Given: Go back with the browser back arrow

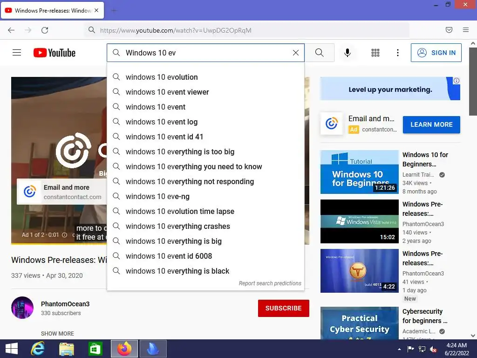Looking at the screenshot, I should 11,30.
